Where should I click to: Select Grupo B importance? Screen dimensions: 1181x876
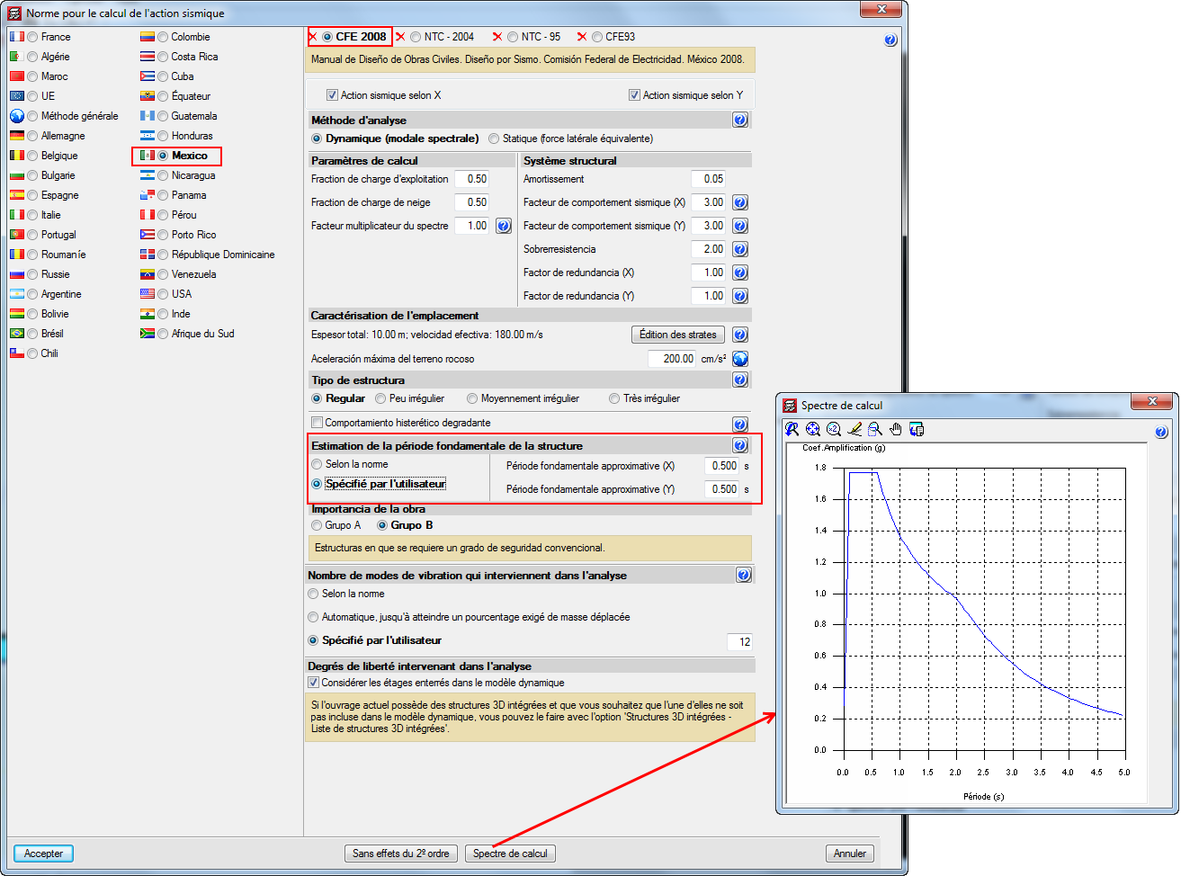382,525
